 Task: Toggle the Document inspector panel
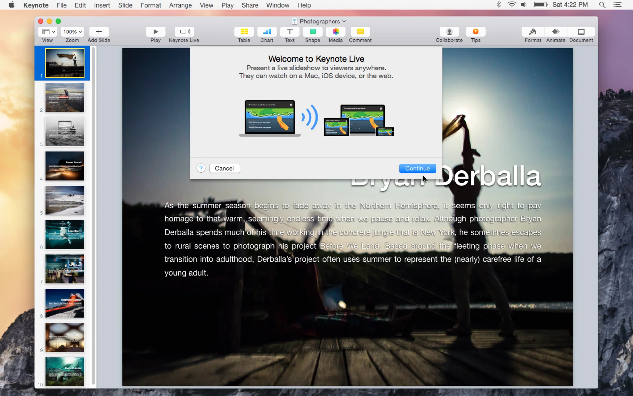[x=581, y=32]
